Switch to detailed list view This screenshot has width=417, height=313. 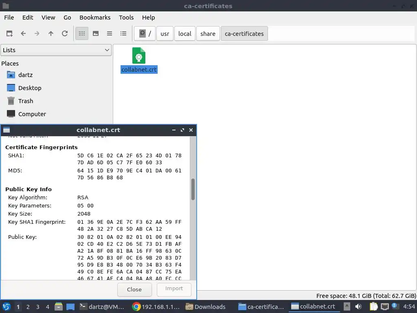pyautogui.click(x=123, y=33)
